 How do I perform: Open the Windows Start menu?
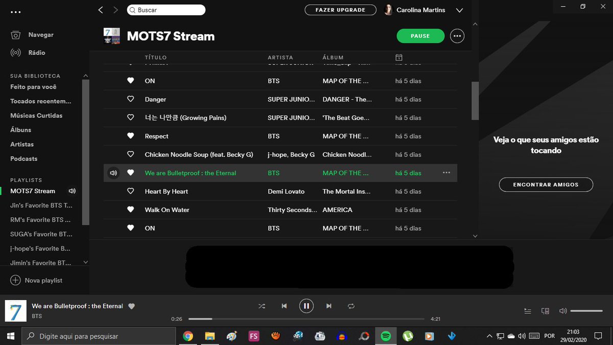tap(10, 336)
